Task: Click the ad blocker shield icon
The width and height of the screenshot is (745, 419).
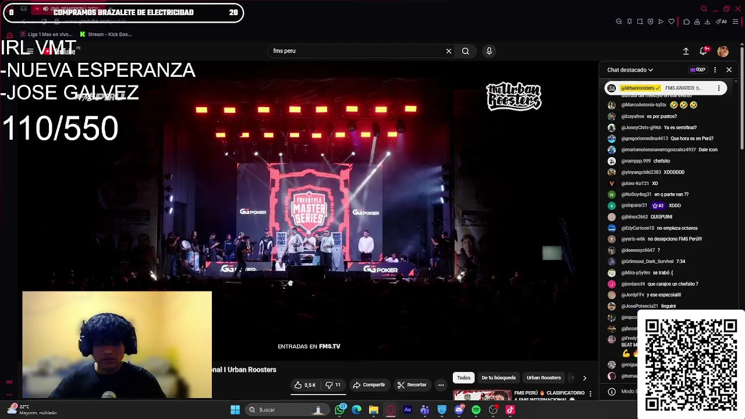Action: pos(650,22)
